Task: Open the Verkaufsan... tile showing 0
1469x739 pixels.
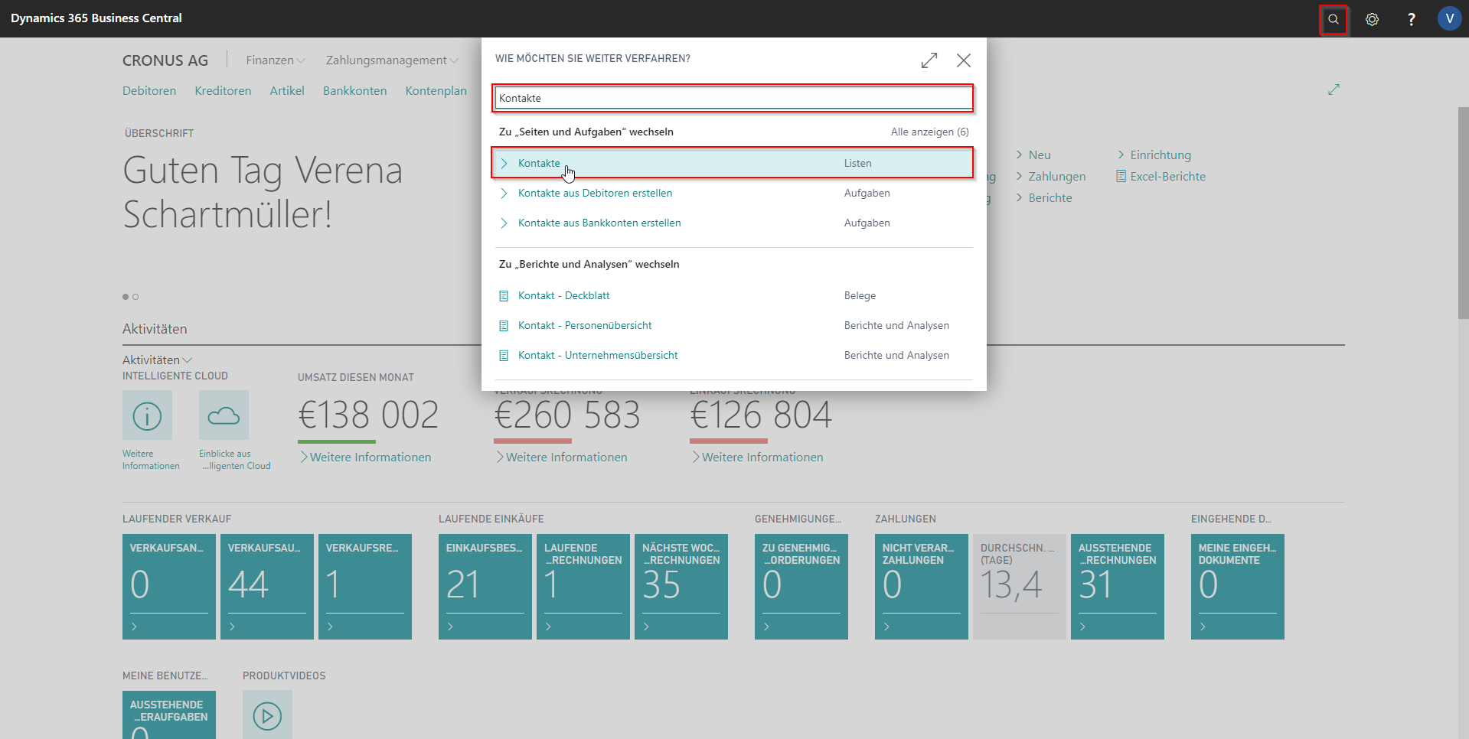Action: pyautogui.click(x=169, y=587)
